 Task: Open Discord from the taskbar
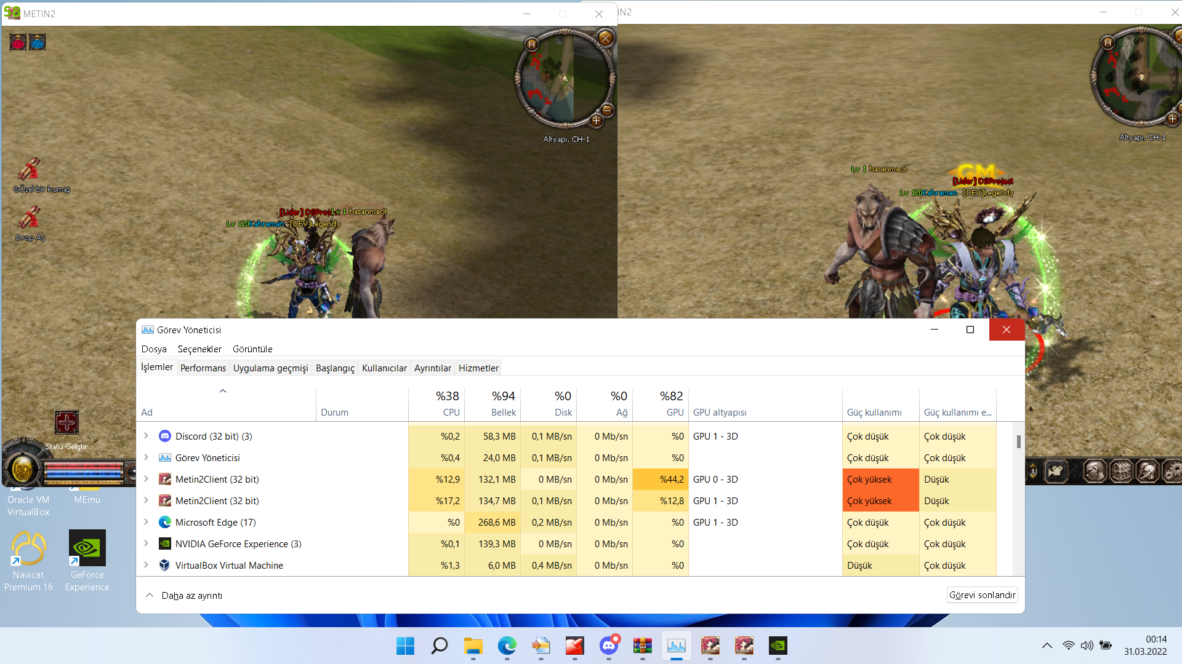609,646
